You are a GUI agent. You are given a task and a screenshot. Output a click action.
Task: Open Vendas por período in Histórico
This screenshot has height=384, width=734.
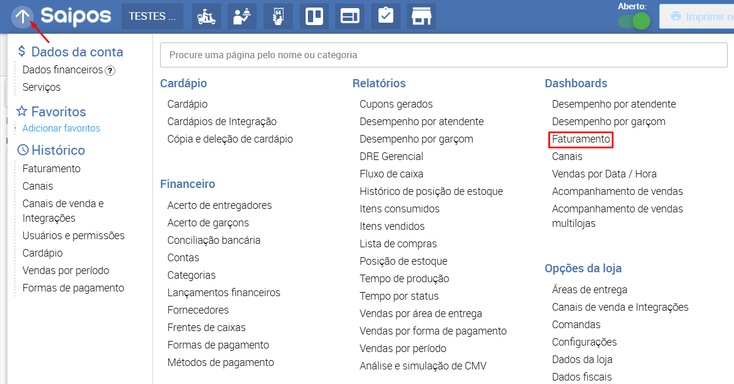tap(66, 271)
